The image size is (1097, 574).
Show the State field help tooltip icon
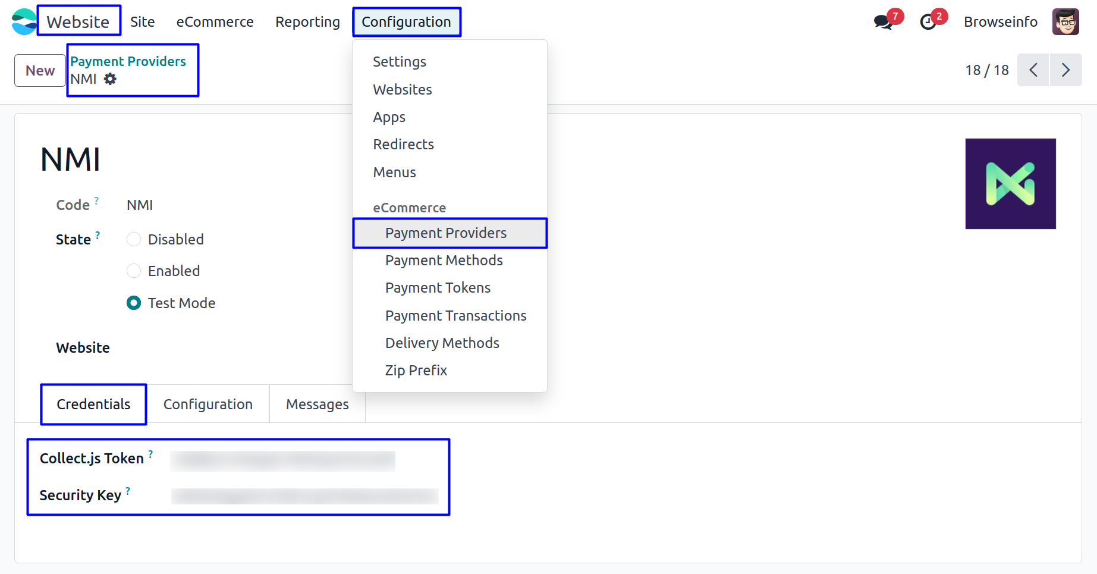(98, 235)
